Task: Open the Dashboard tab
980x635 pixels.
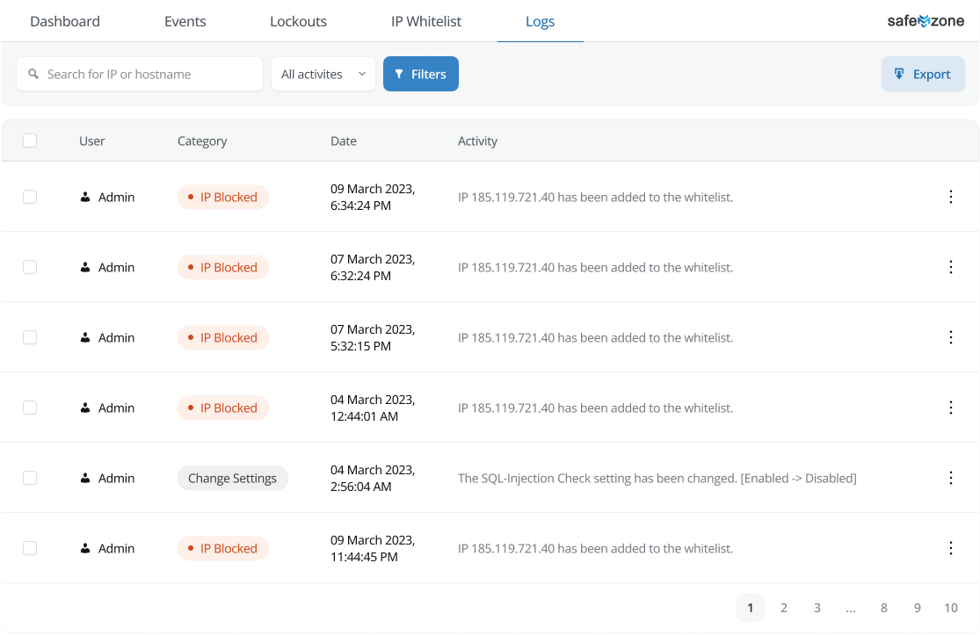Action: coord(65,21)
